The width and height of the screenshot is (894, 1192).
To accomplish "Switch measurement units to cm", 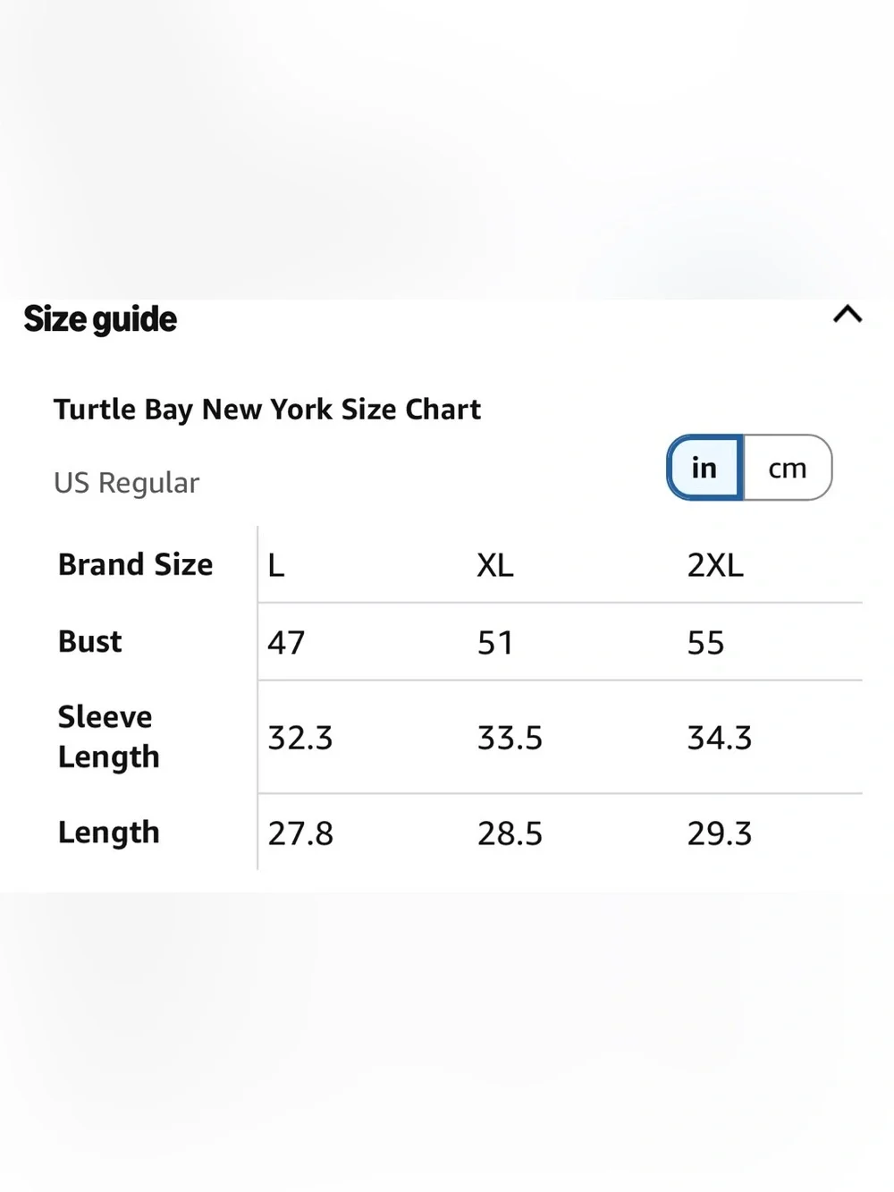I will tap(788, 468).
